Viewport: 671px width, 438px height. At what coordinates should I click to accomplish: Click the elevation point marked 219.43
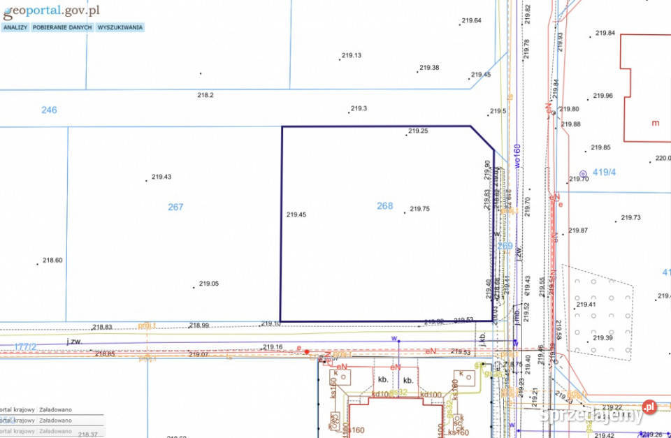pyautogui.click(x=147, y=180)
